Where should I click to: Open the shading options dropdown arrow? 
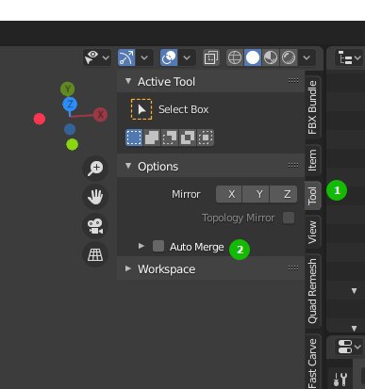[x=307, y=57]
